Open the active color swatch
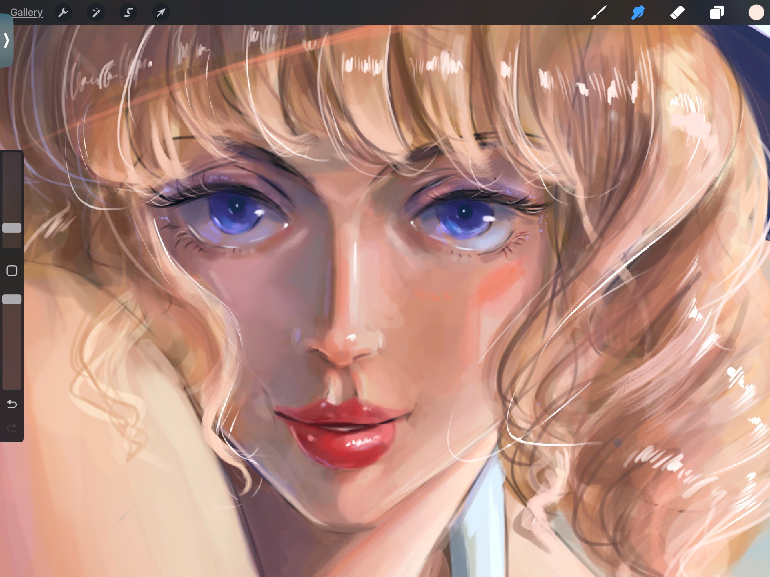This screenshot has height=577, width=770. pyautogui.click(x=756, y=13)
